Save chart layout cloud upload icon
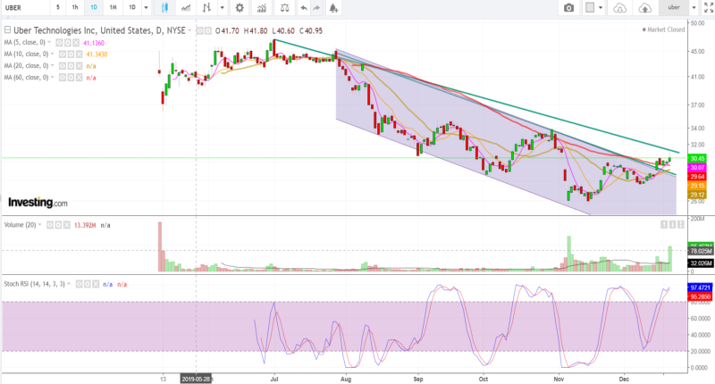This screenshot has height=384, width=715. click(644, 8)
